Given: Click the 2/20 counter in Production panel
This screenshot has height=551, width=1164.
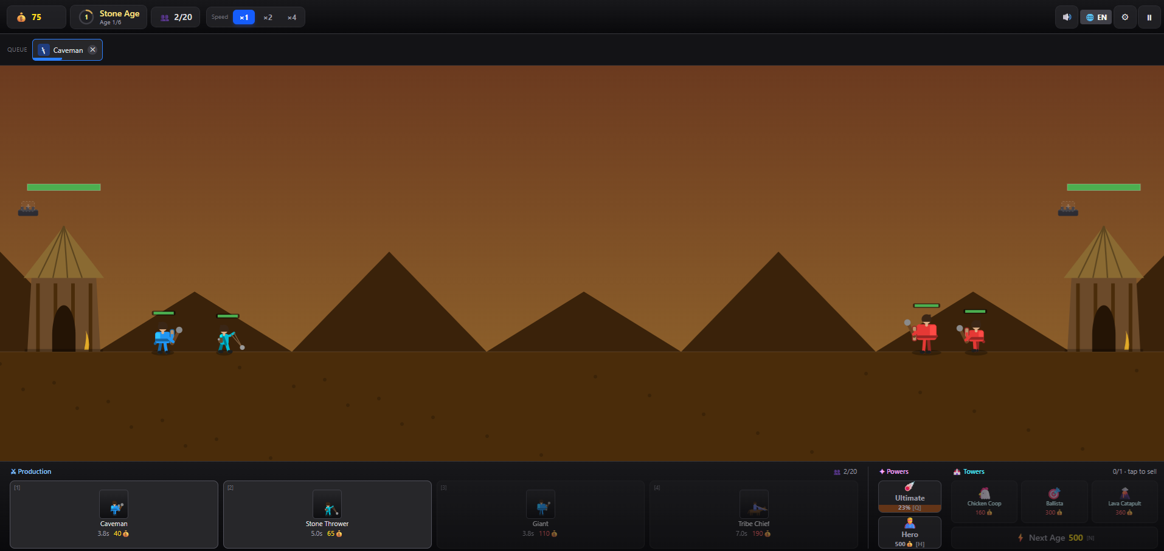Looking at the screenshot, I should [845, 471].
